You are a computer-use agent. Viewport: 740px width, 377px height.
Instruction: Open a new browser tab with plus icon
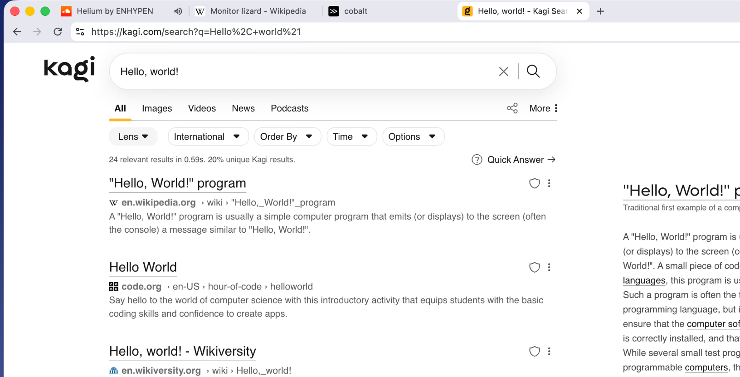coord(600,11)
